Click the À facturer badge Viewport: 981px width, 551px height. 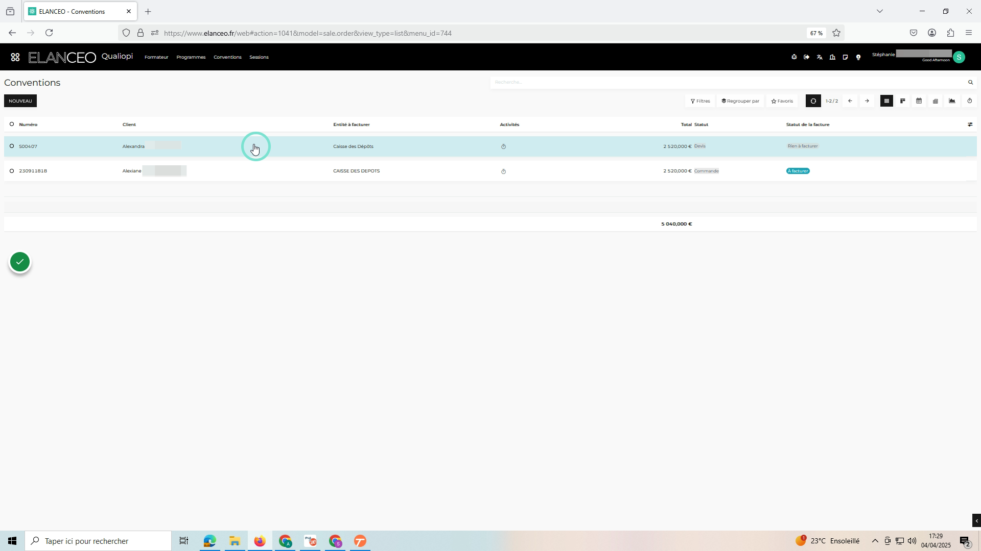[x=798, y=171]
